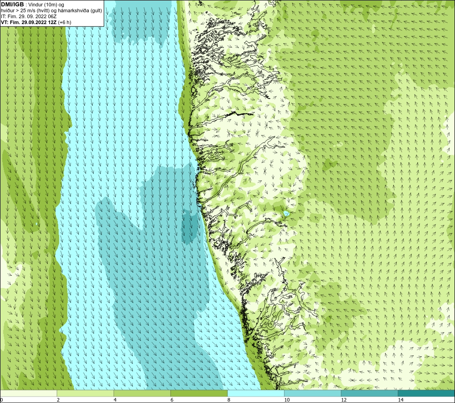Click the scale label "0"
The height and width of the screenshot is (403, 455).
[1, 400]
